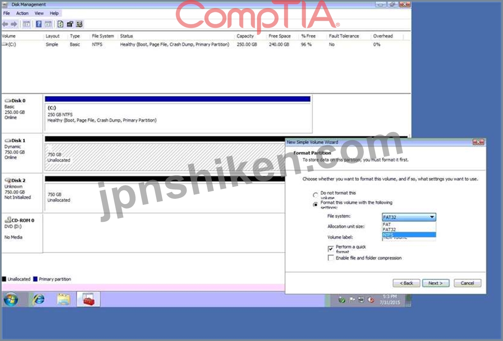Viewport: 503px width, 341px height.
Task: Choose 'Format this volume with the following settings'
Action: 315,205
